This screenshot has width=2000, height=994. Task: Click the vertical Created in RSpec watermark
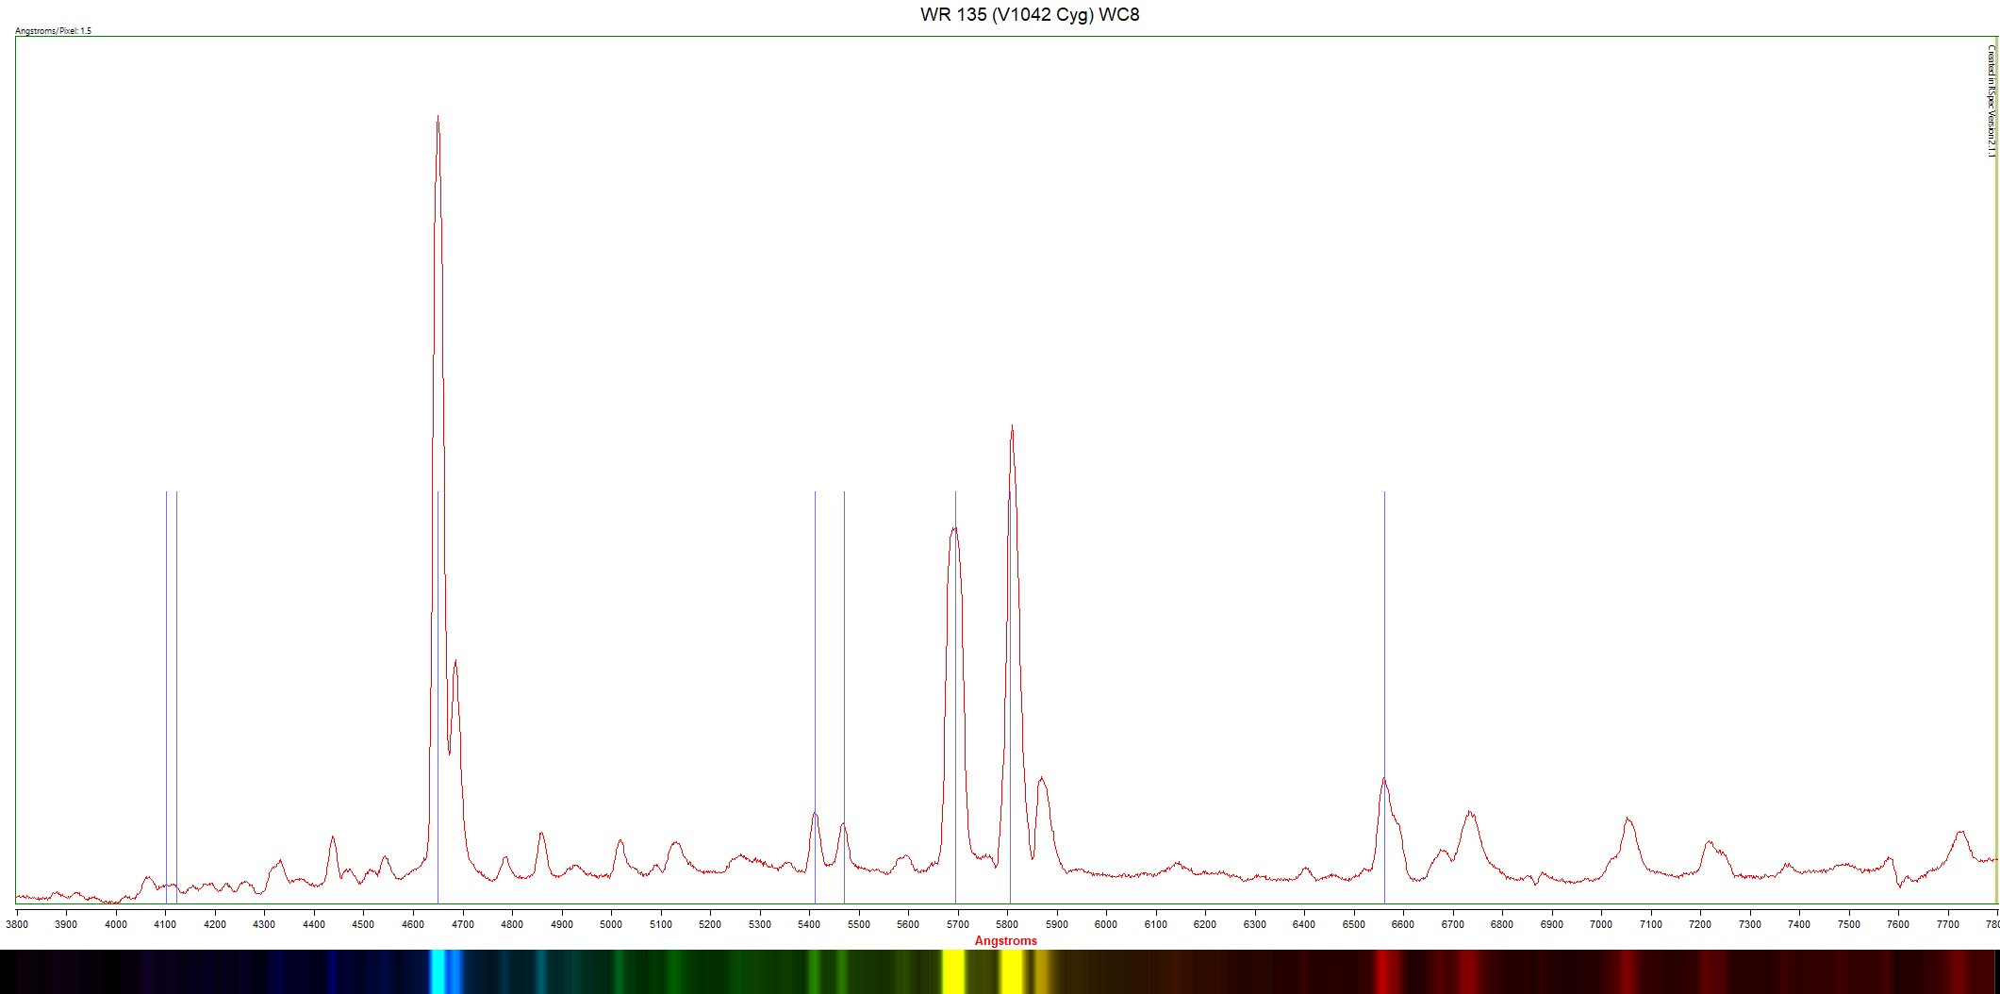pos(1991,101)
